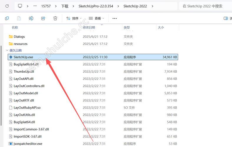Click the search box 在 SketchUp 2022 中搜索

[205, 6]
